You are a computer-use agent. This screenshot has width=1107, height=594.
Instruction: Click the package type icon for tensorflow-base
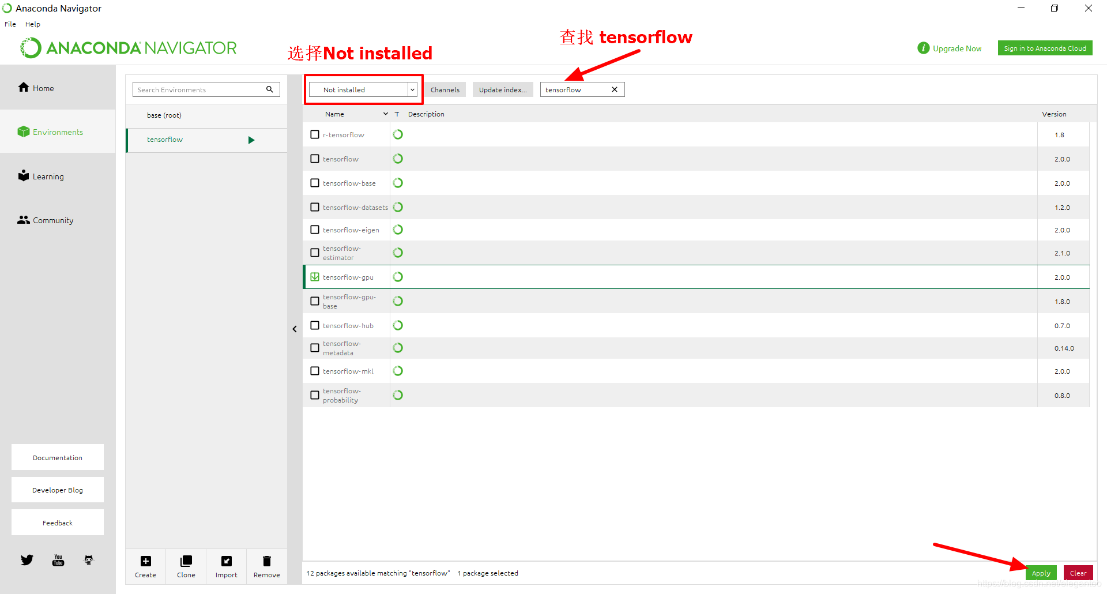pyautogui.click(x=398, y=183)
